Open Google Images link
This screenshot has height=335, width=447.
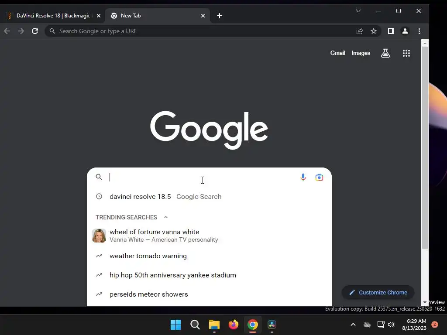[x=361, y=53]
